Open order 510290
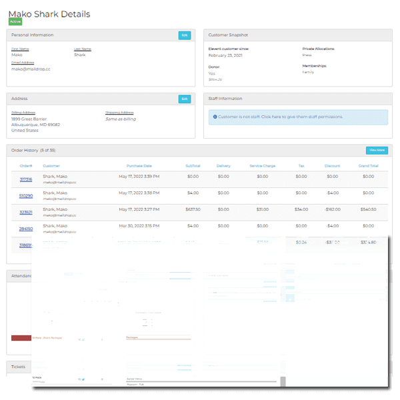Image resolution: width=400 pixels, height=400 pixels. click(26, 196)
